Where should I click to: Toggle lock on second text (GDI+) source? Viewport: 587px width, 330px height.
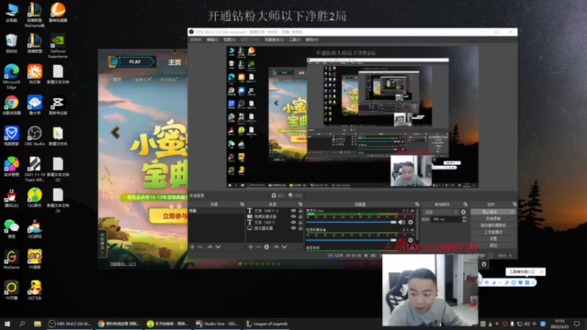pyautogui.click(x=300, y=222)
